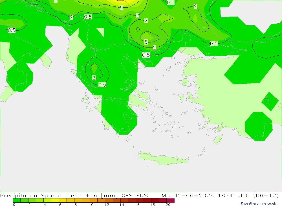The image size is (282, 206).
Task: Click the legend scale number 18
Action: pos(153,205)
